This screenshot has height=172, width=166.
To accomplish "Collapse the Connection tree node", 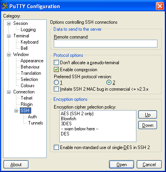I will [x=9, y=92].
